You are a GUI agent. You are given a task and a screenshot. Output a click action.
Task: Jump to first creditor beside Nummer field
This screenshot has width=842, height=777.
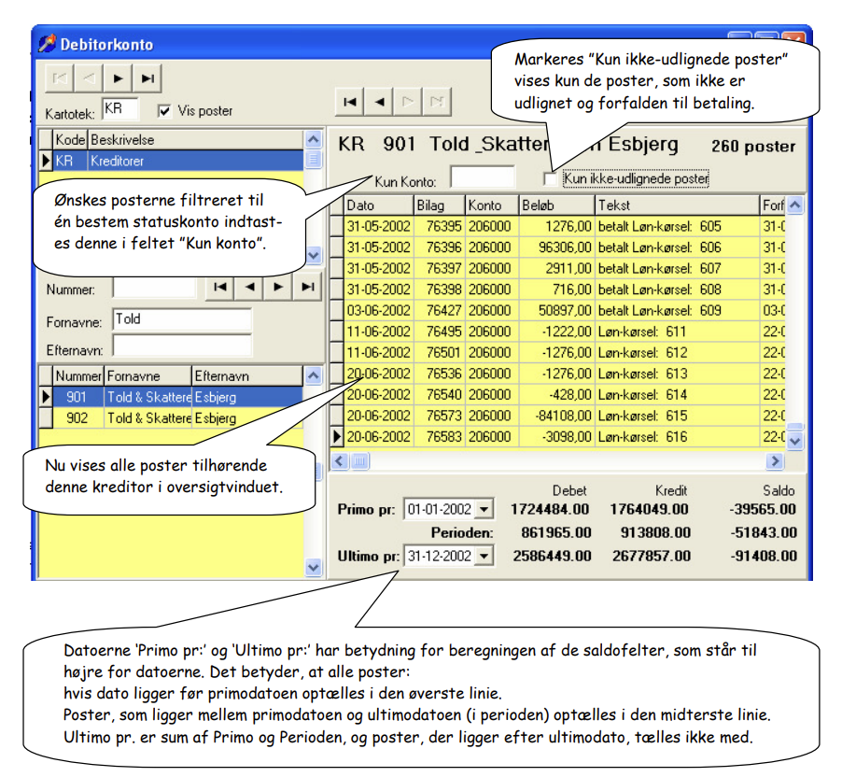click(220, 287)
